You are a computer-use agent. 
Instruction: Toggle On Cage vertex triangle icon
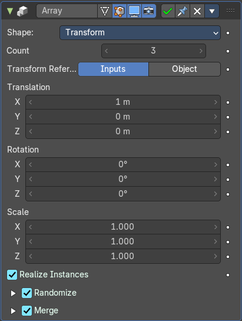105,11
